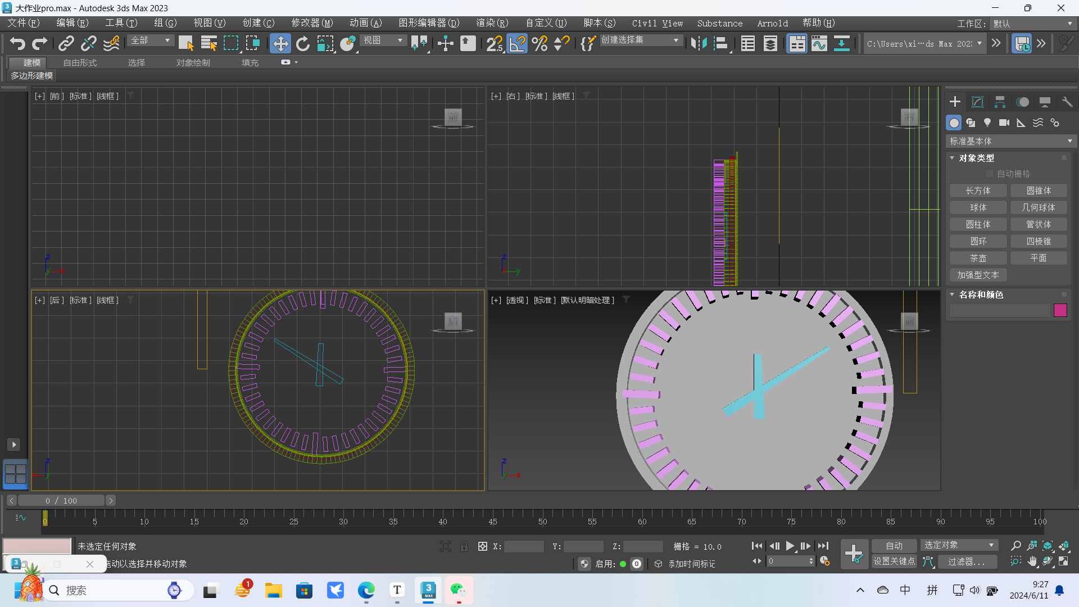Viewport: 1079px width, 607px height.
Task: Open the Display panel tab icon
Action: (1045, 102)
